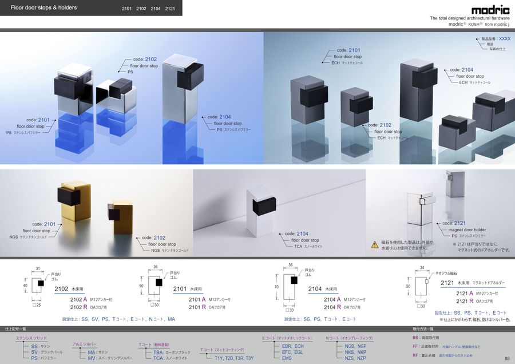Click the 'EBR, ECH' finish codes

click(293, 346)
